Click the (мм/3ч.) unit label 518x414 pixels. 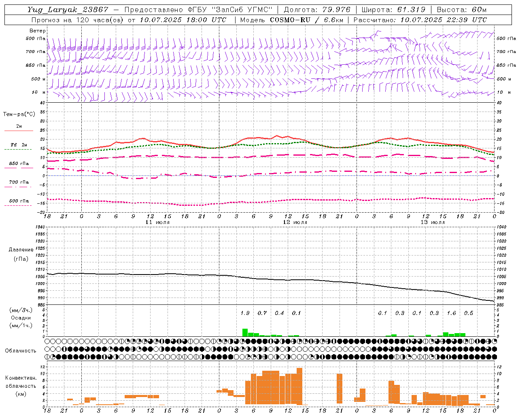tap(21, 310)
